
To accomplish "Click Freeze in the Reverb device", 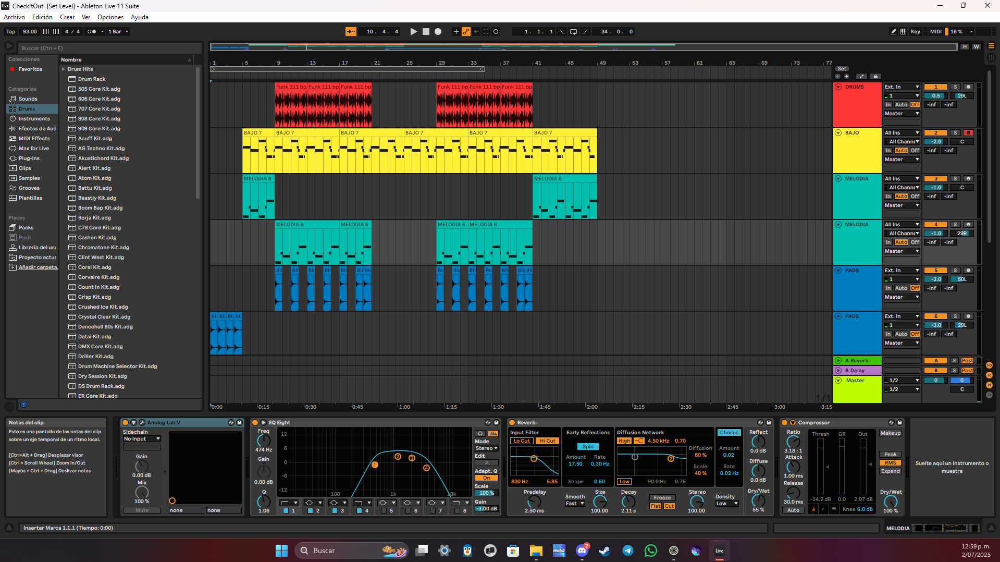I will click(662, 498).
